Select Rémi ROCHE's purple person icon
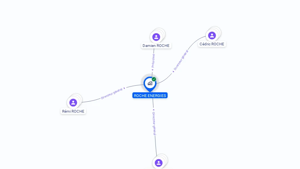This screenshot has width=300, height=169. coord(73,102)
